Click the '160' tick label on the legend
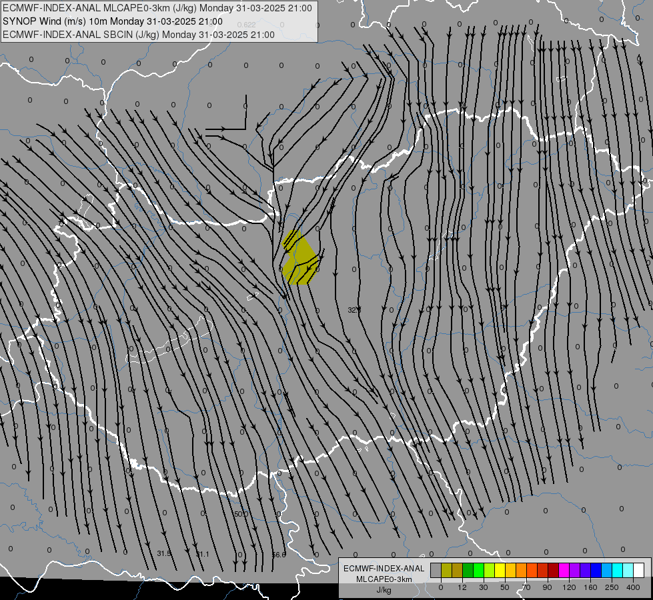Viewport: 653px width, 600px height. [x=590, y=587]
